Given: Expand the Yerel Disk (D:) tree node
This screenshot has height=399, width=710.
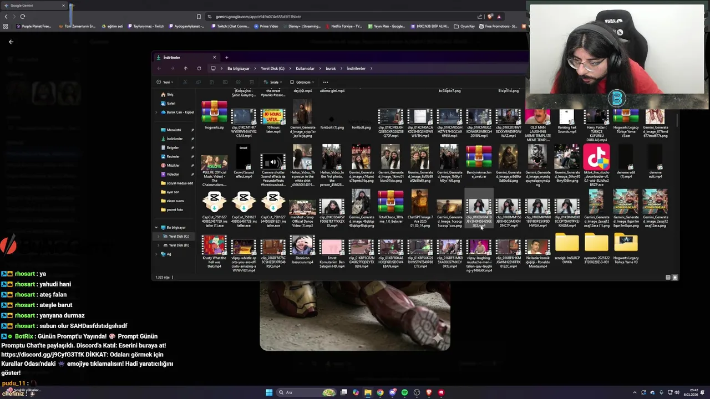Looking at the screenshot, I should pyautogui.click(x=159, y=245).
